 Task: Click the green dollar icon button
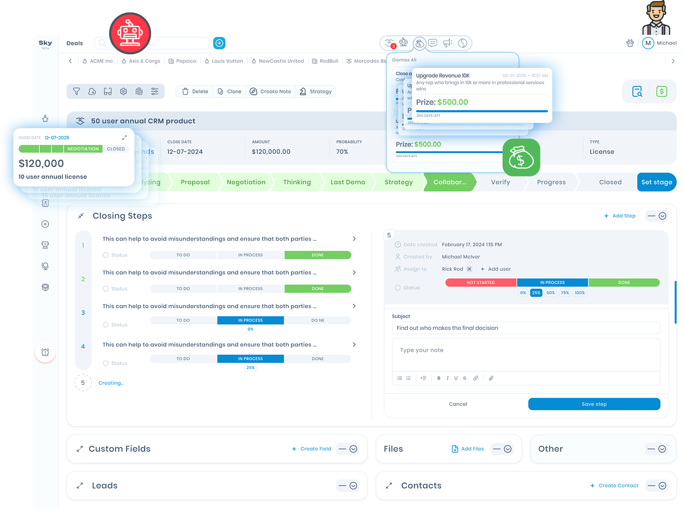tap(662, 92)
